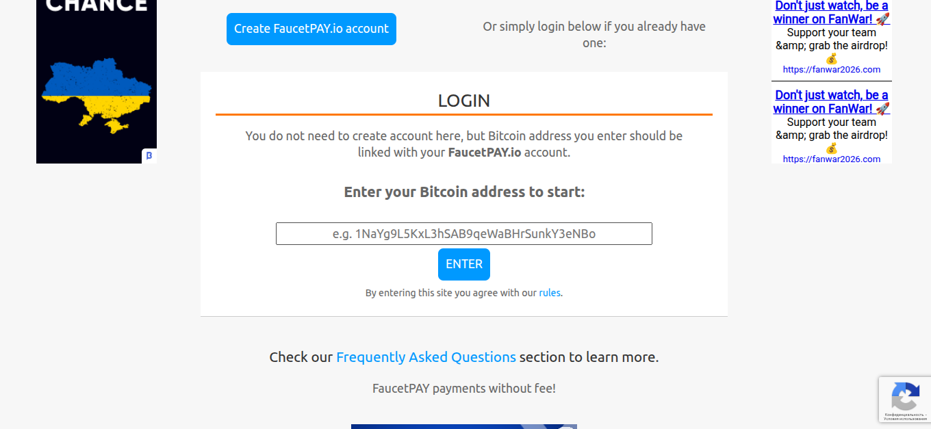Click the rocket emoji in the second FanWar ad
The width and height of the screenshot is (931, 429).
pos(883,108)
